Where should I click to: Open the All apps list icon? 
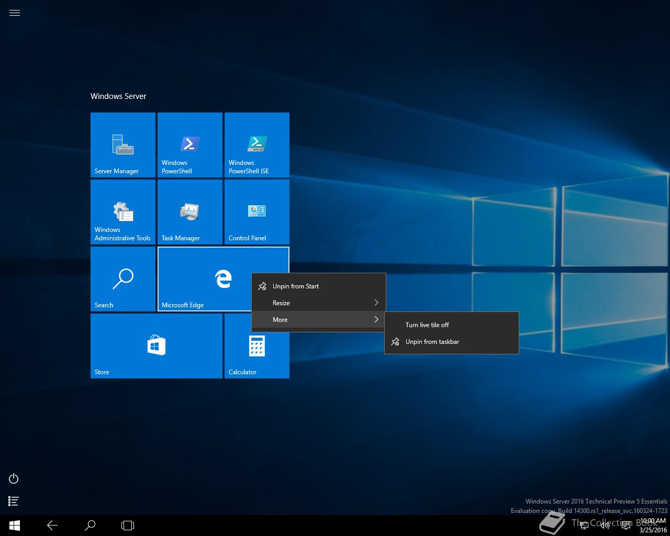(14, 501)
